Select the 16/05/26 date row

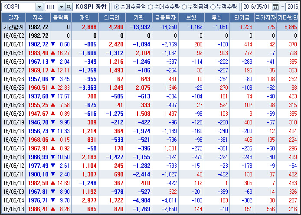pyautogui.click(x=150, y=79)
